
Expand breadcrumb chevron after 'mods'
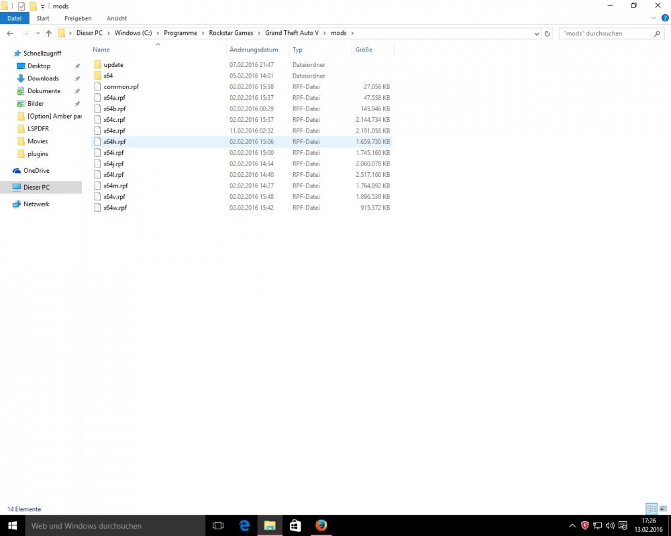[x=352, y=33]
